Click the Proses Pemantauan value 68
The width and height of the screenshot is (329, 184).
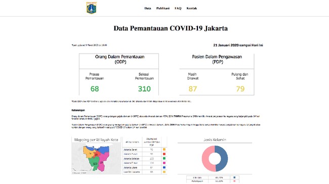(x=95, y=89)
